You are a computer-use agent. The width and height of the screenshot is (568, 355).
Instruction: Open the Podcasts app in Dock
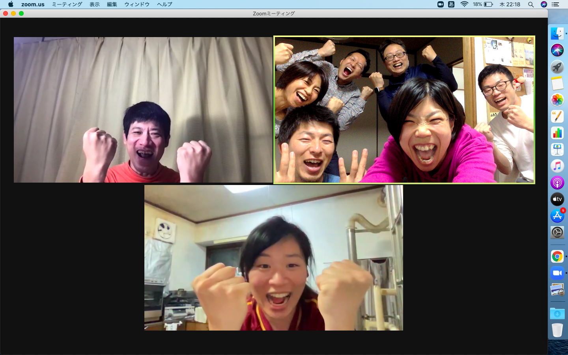pos(557,183)
